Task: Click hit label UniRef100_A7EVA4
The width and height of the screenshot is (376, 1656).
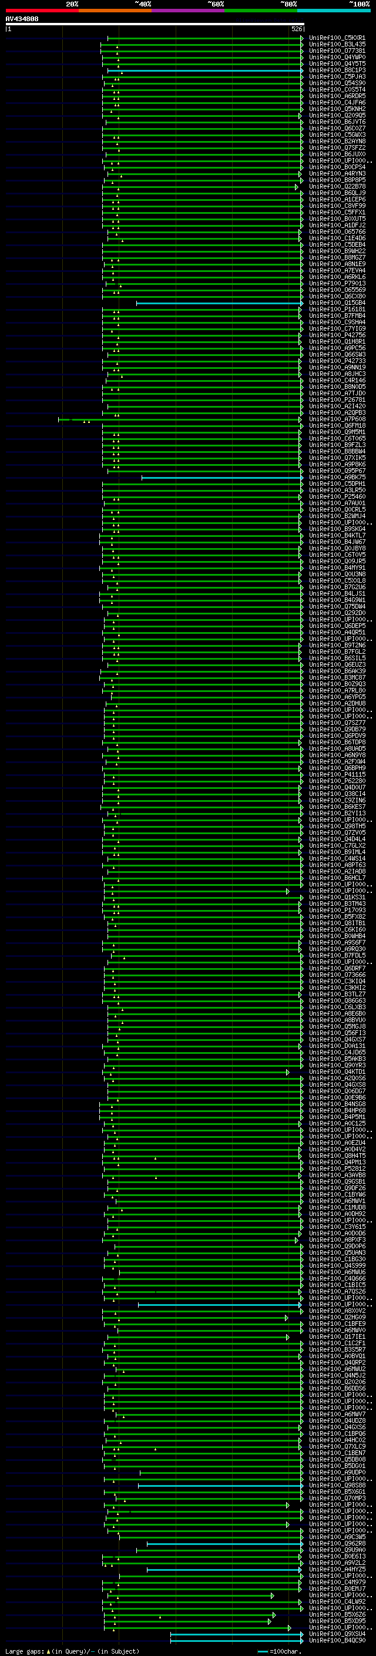Action: pos(337,271)
